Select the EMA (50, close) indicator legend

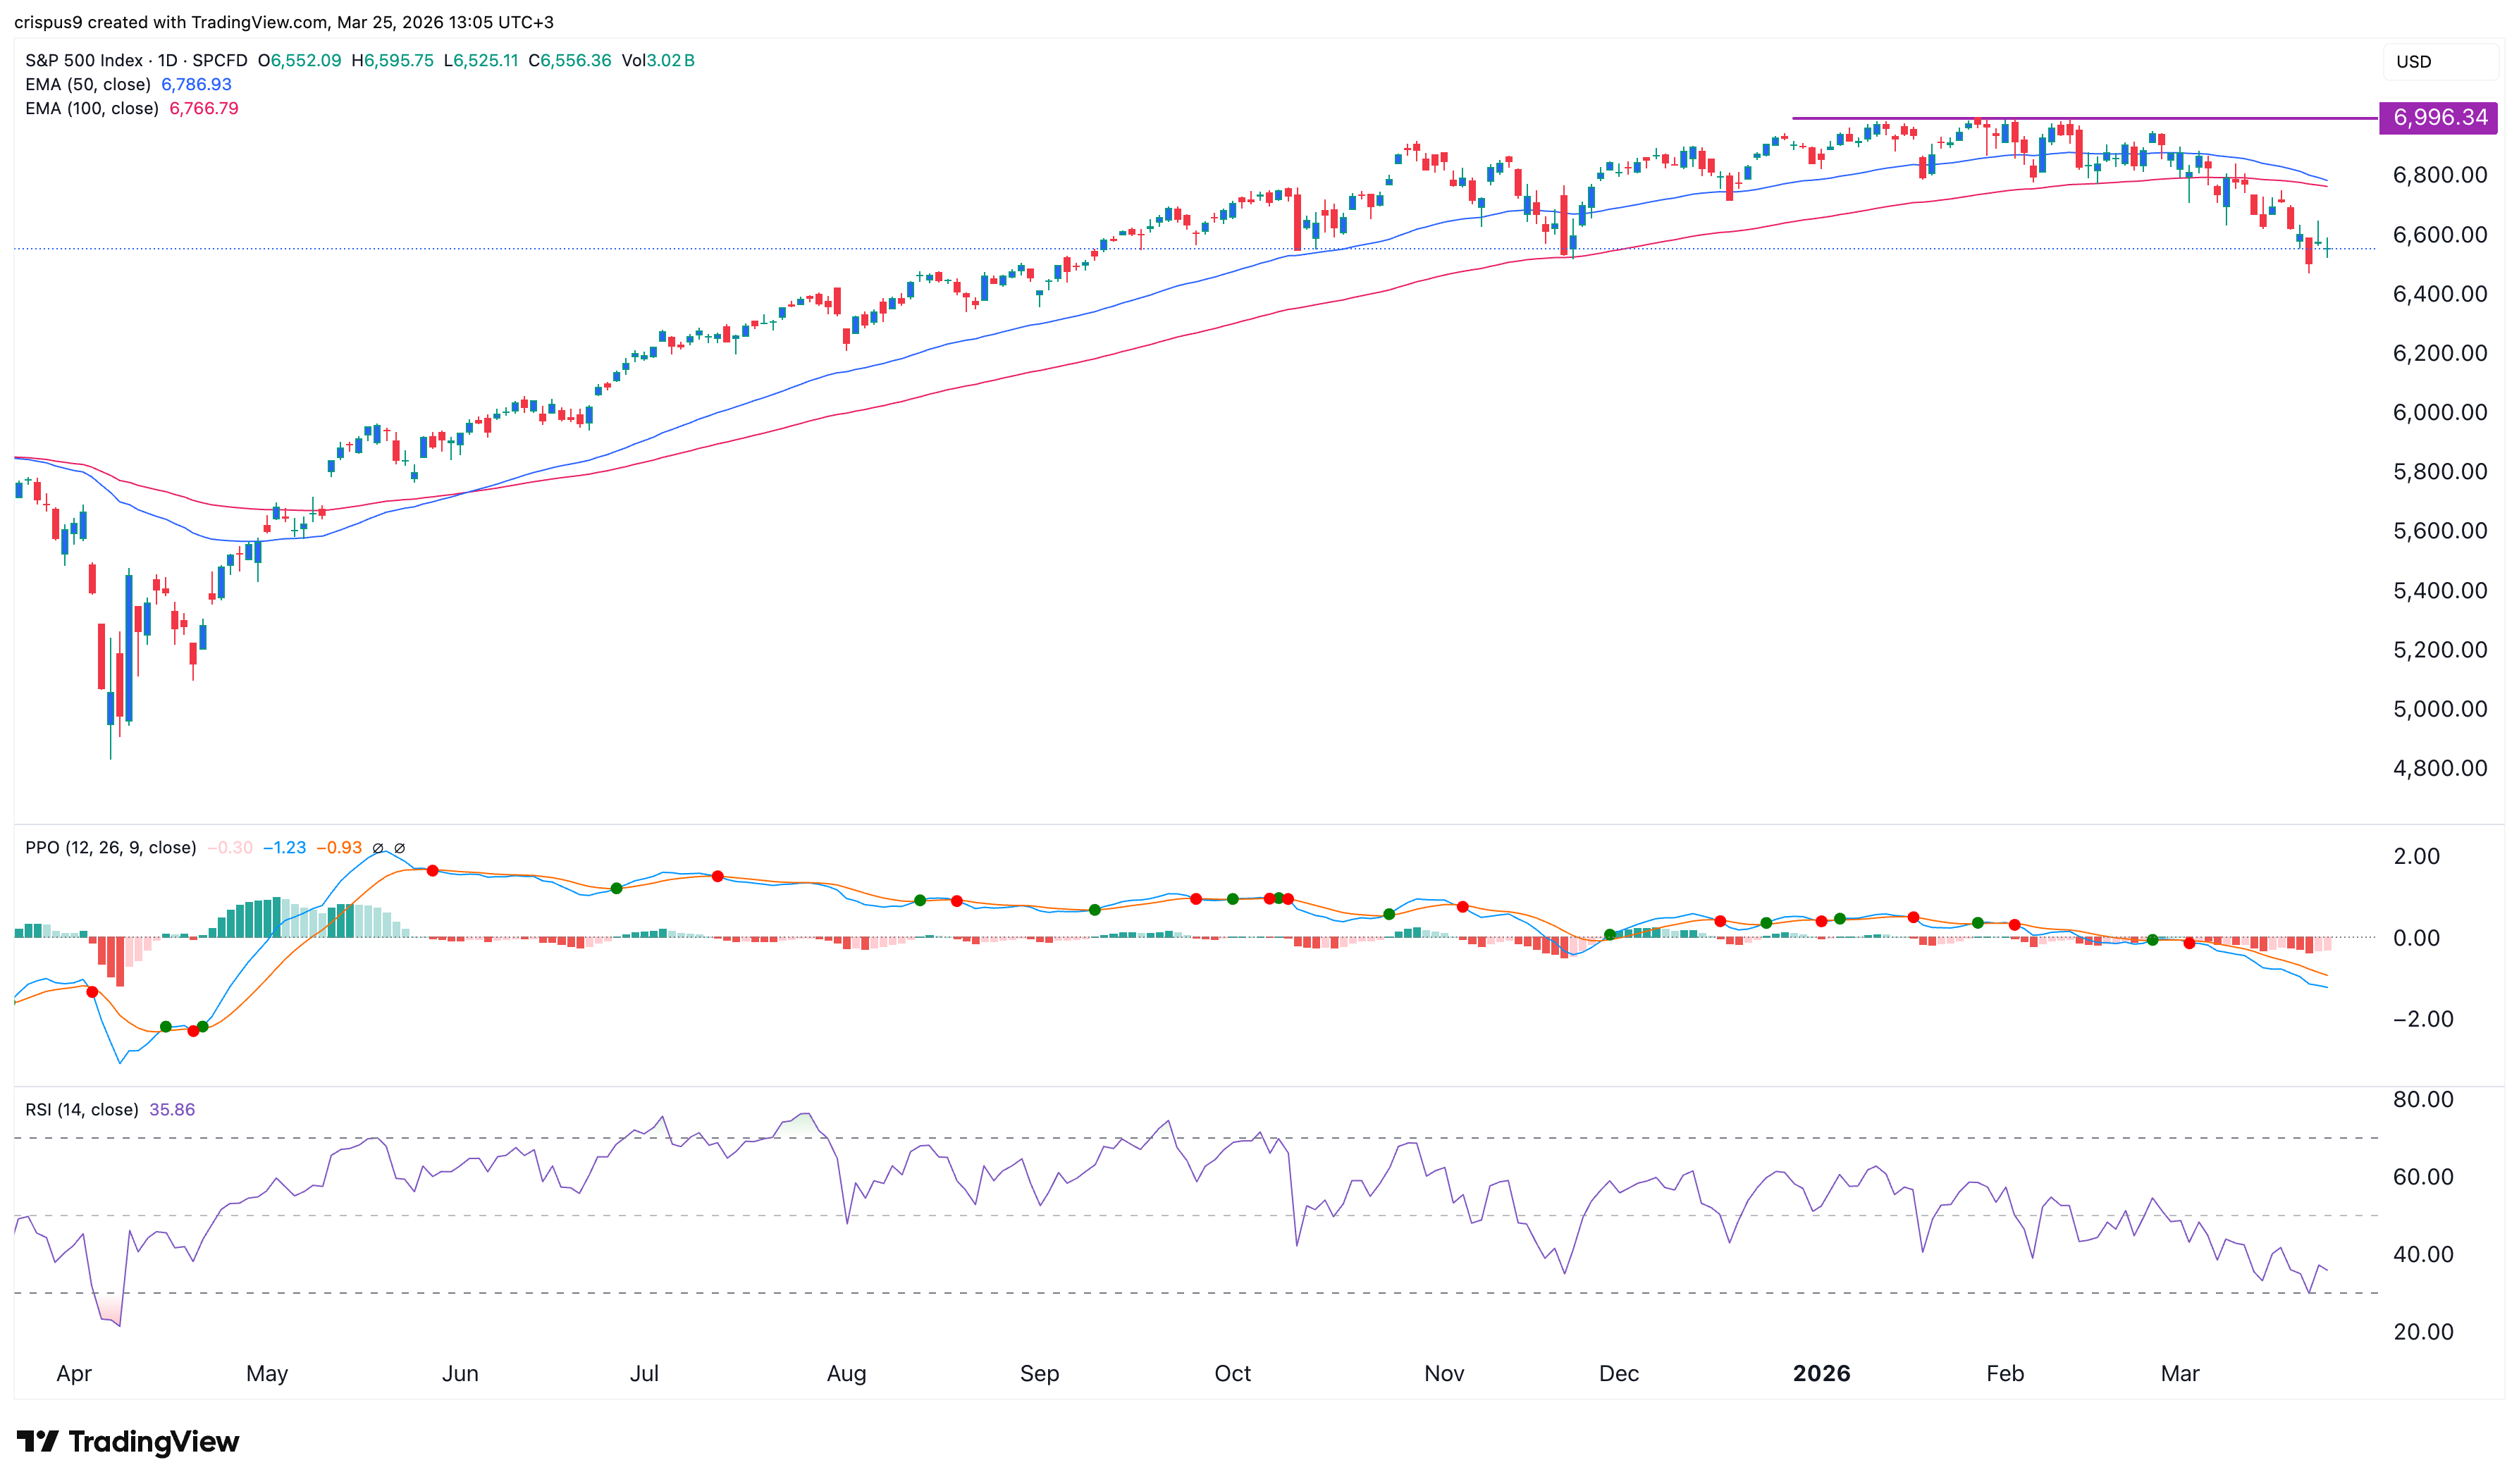pos(88,84)
